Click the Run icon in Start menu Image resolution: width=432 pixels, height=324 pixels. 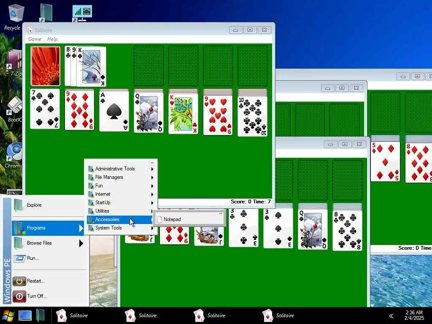[x=19, y=259]
